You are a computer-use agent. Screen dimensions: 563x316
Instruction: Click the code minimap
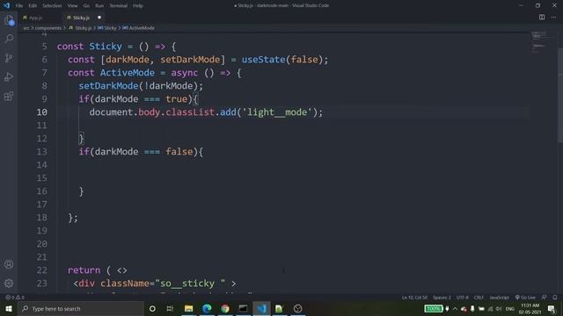539,42
